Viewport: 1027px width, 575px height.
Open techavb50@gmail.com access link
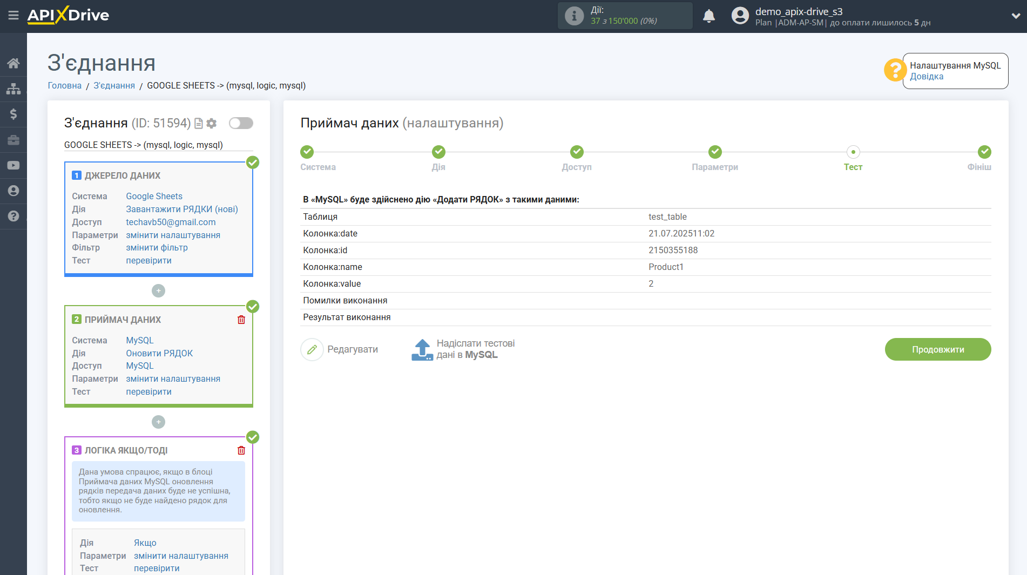click(x=171, y=222)
